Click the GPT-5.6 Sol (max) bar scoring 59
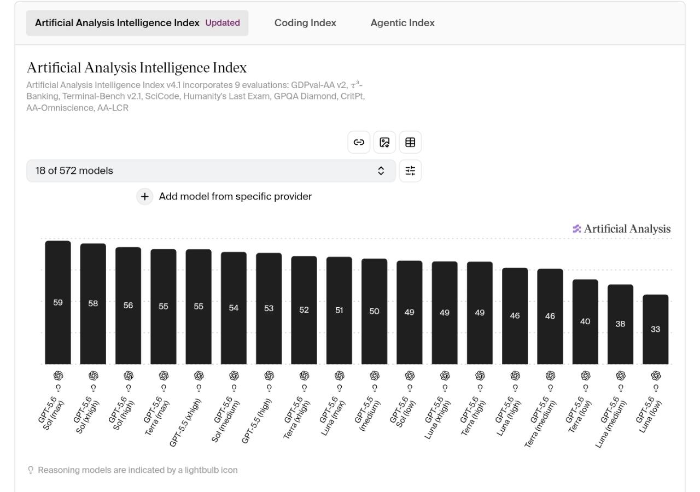Image resolution: width=700 pixels, height=492 pixels. [58, 302]
